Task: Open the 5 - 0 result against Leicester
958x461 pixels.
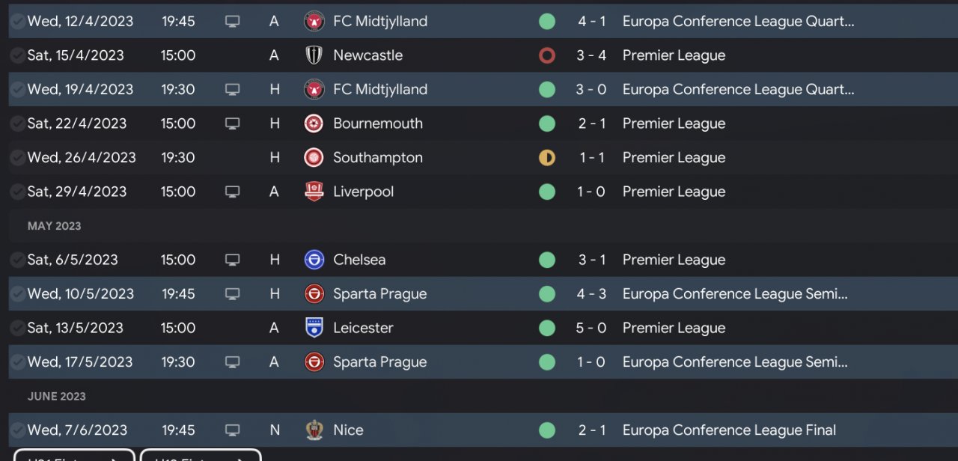Action: point(591,328)
